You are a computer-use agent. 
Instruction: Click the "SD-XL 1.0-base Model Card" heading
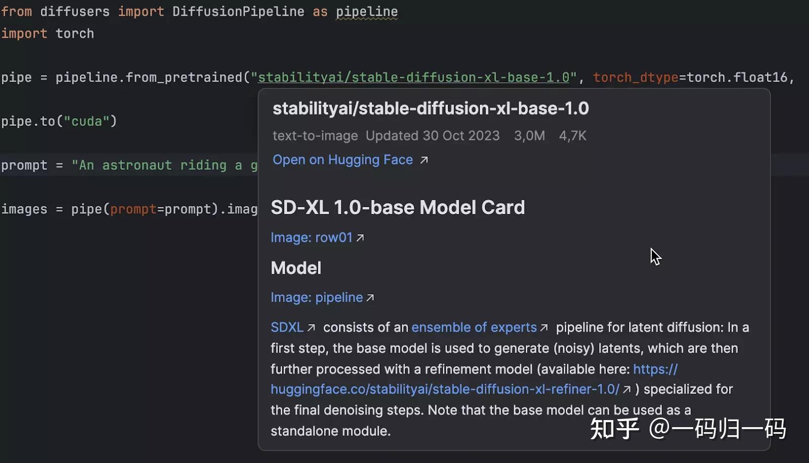pos(398,207)
